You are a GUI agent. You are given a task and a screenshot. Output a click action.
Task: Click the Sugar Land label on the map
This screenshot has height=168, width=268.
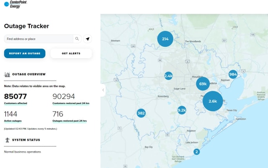coord(180,89)
